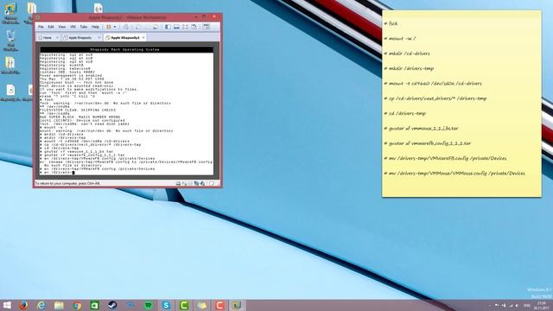This screenshot has width=553, height=311.
Task: Click the ENG language indicator
Action: (527, 305)
